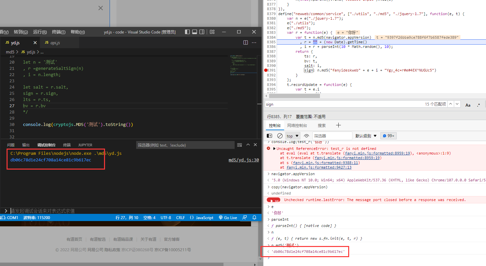Clear debug console list icon in VS Code panel
The image size is (486, 266).
(x=240, y=145)
